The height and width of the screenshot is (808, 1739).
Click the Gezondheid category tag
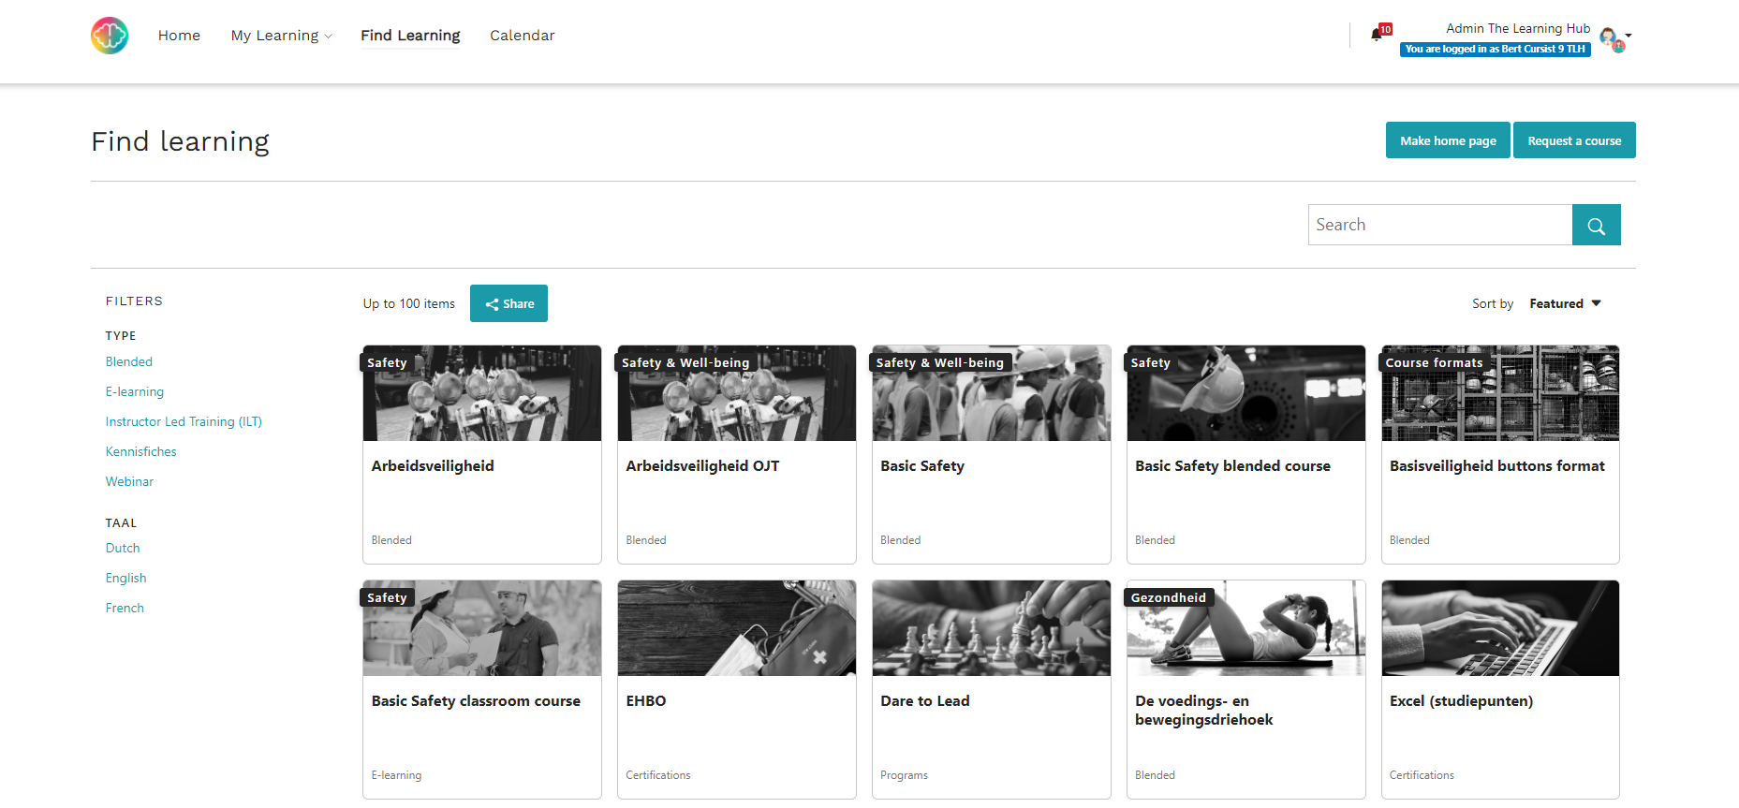(1169, 597)
